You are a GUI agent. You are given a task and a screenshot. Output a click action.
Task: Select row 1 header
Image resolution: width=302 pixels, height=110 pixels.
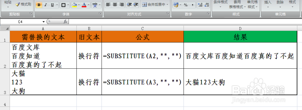[x=5, y=36]
